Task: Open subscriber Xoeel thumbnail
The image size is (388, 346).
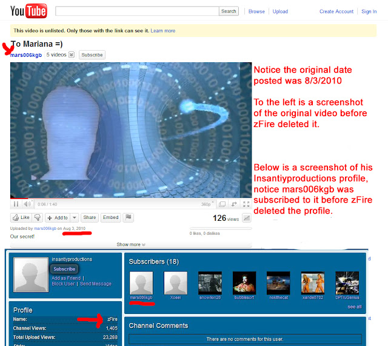Action: point(175,283)
